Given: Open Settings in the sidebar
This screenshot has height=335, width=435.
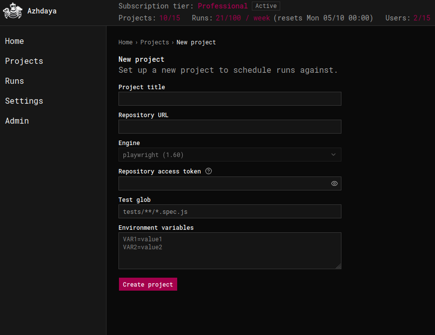Looking at the screenshot, I should pyautogui.click(x=24, y=101).
